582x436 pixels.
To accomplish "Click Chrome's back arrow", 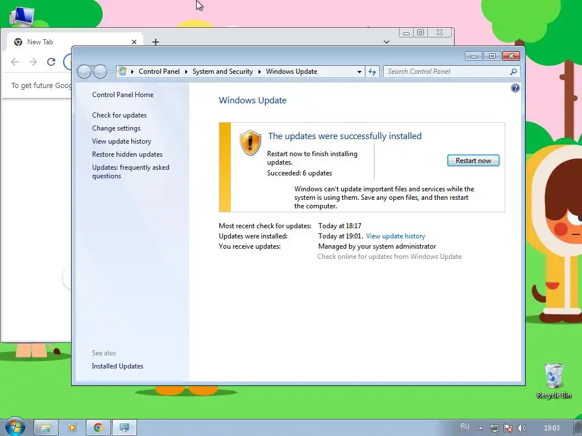I will coord(15,62).
